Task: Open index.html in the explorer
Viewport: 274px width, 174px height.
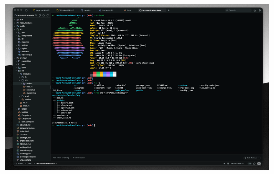Action: click(x=23, y=131)
